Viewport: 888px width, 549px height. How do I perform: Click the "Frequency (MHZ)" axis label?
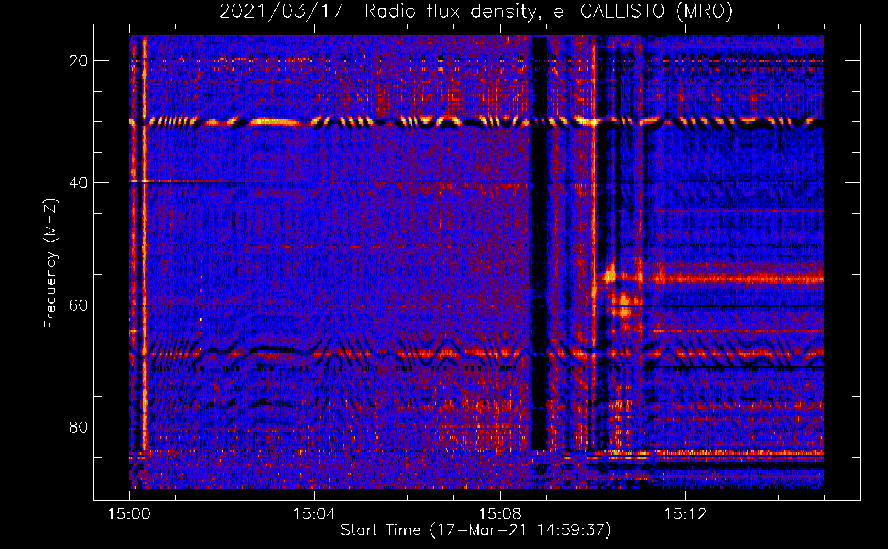point(50,263)
